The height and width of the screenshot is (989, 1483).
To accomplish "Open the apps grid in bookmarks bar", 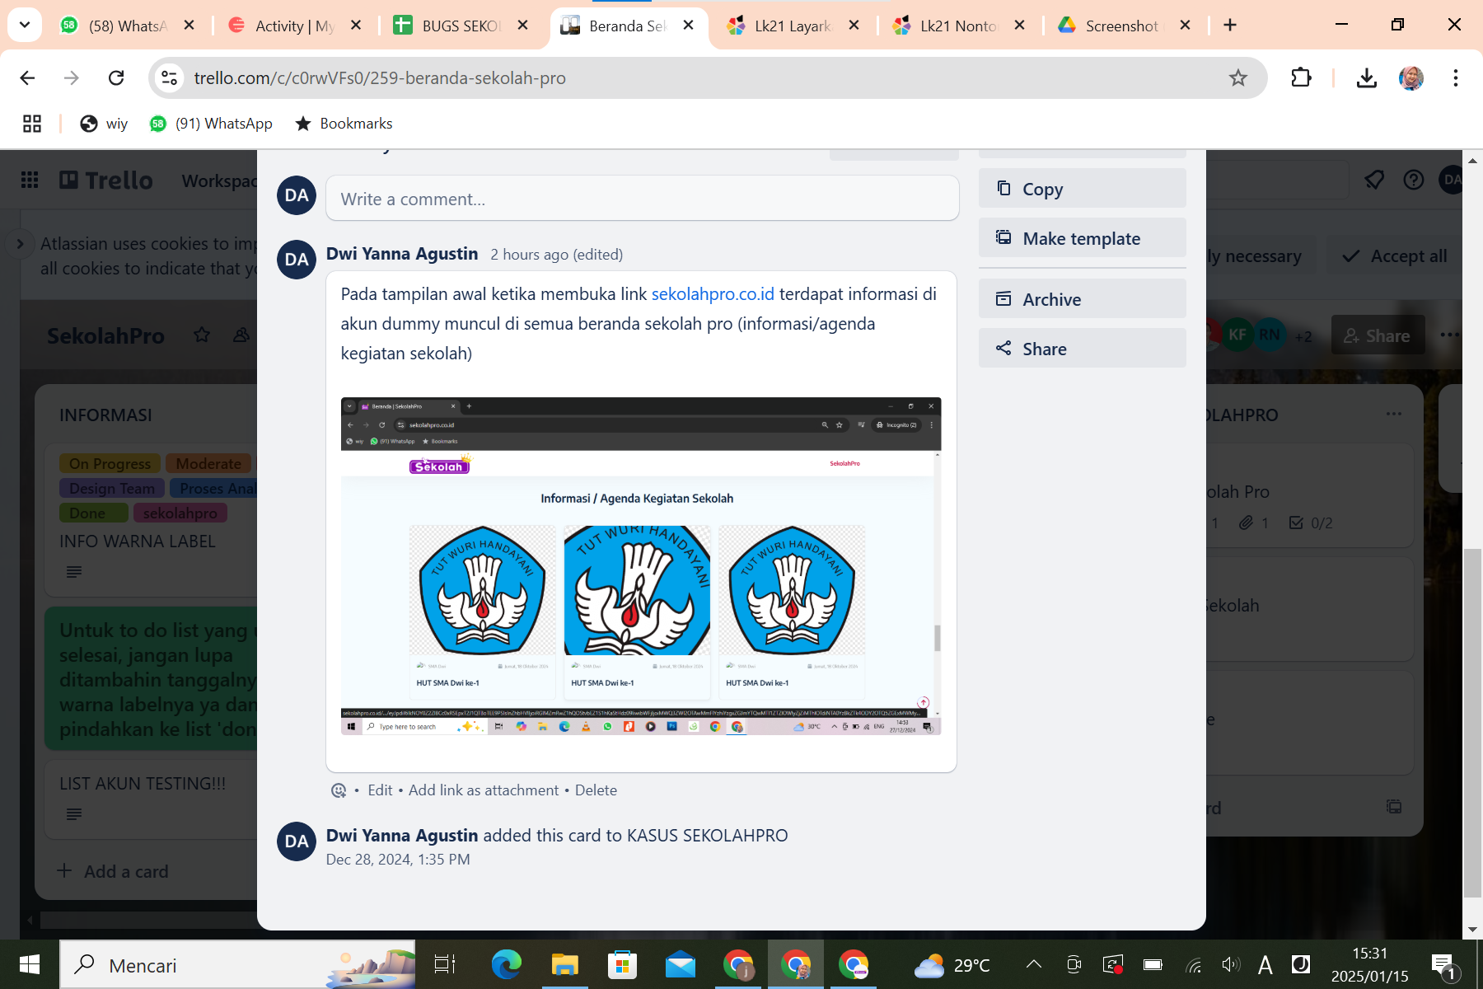I will (x=32, y=124).
